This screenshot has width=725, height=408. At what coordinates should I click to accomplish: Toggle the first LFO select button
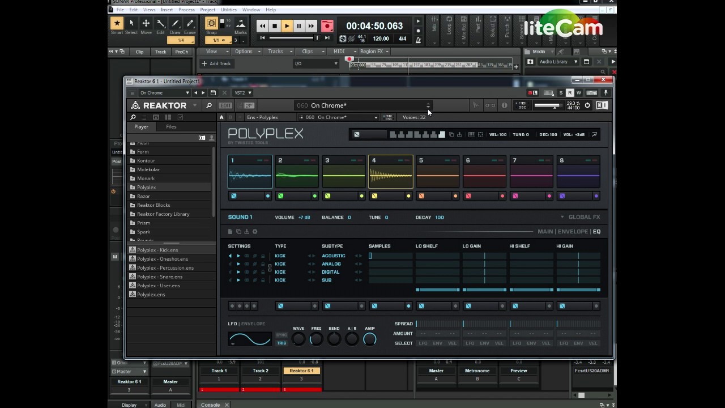423,343
